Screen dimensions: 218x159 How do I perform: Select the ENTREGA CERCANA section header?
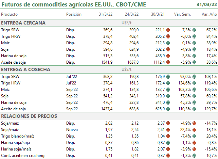coord(23,23)
